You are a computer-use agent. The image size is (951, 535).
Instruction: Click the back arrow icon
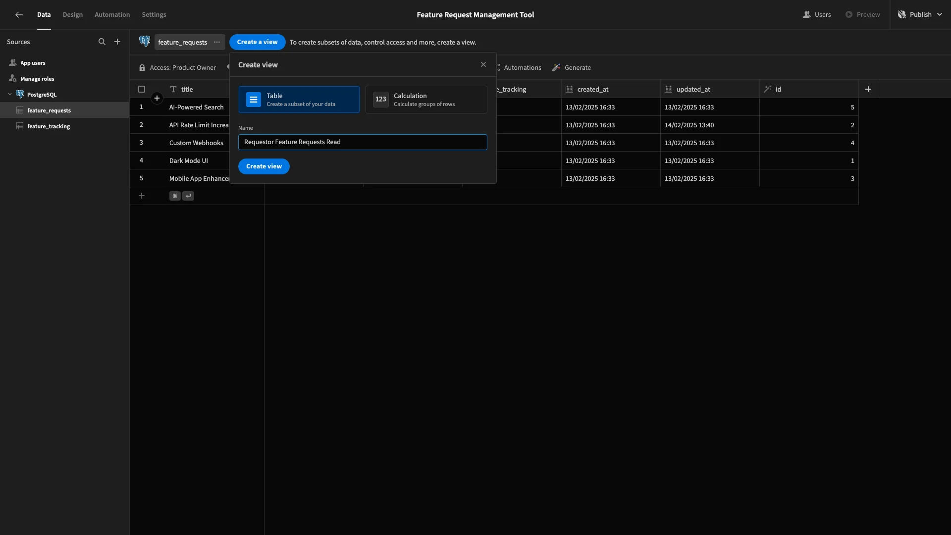pos(19,15)
